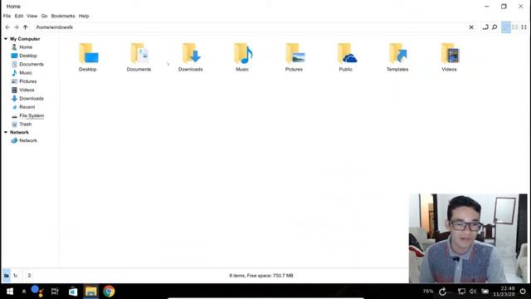Open the battery tray icon

click(x=485, y=292)
